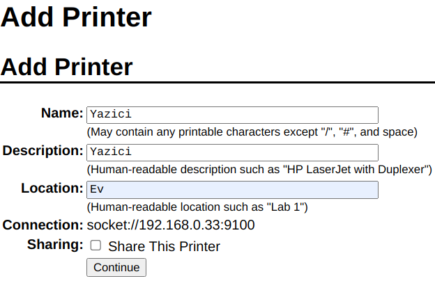Viewport: 435px width, 281px height.
Task: Click the underlined Add Printer section heading
Action: click(67, 67)
